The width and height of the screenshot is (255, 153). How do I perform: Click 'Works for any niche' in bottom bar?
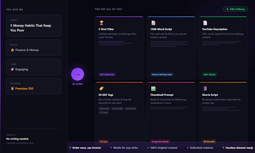125,148
